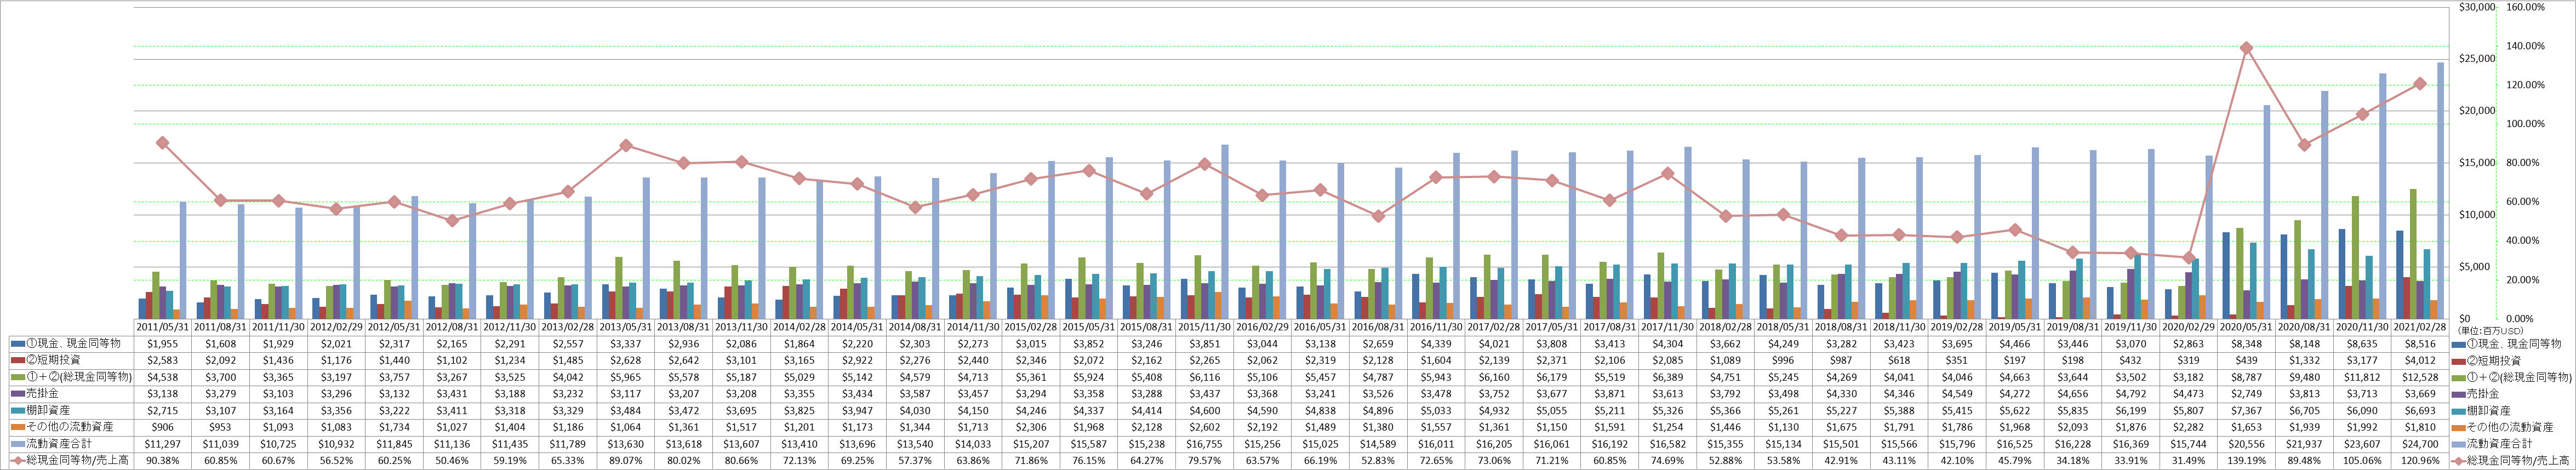Click the $2,583 cell
This screenshot has width=2576, height=470.
click(162, 360)
